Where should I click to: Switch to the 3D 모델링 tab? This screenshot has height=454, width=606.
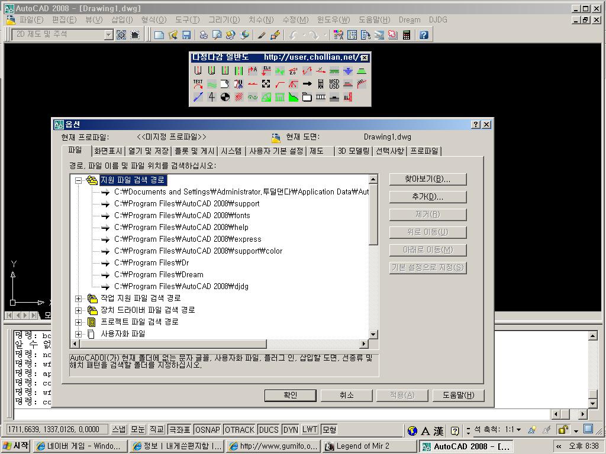pyautogui.click(x=354, y=151)
